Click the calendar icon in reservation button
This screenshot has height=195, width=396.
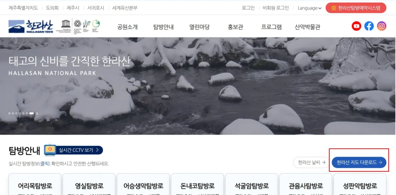tap(334, 8)
